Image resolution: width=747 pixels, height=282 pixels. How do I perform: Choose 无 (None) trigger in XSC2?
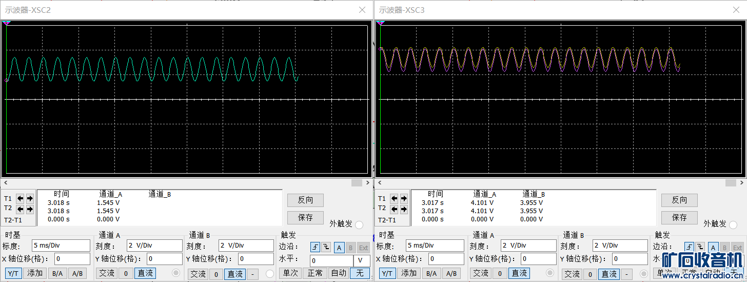click(x=360, y=273)
